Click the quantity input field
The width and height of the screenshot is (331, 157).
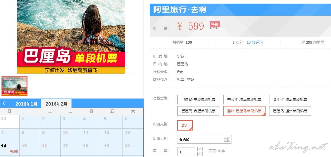(186, 152)
